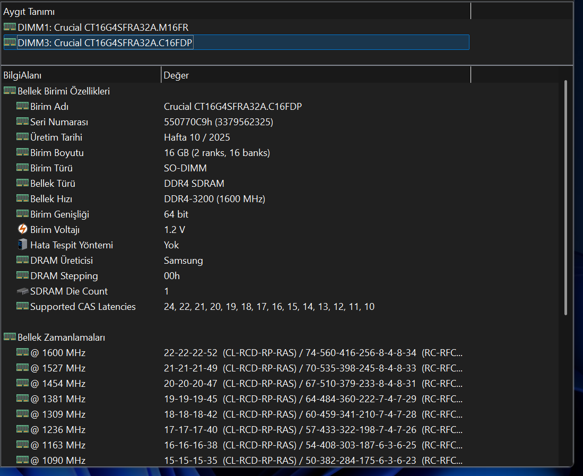Click the DDR4 SDRAM value
Viewport: 583px width, 476px height.
click(194, 183)
